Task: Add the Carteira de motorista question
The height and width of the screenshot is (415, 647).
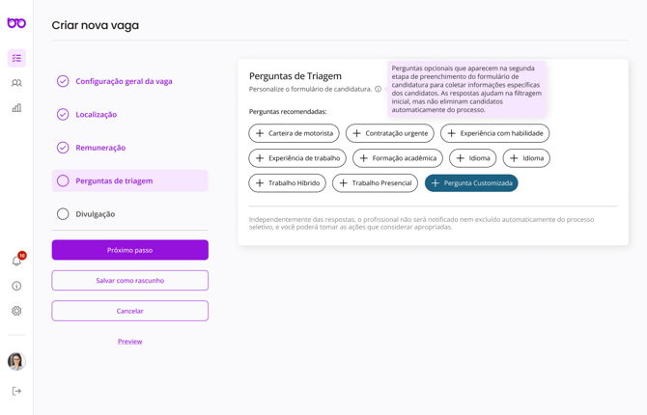Action: [x=294, y=133]
